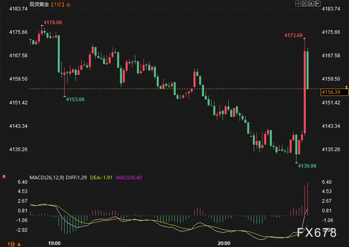This screenshot has width=349, height=247.
Task: Click the right axis value 4167.58
Action: 331,55
